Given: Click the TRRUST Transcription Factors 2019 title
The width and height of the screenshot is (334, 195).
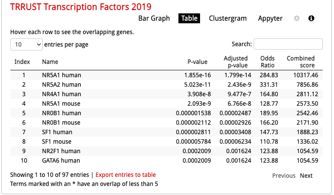Looking at the screenshot, I should point(81,7).
